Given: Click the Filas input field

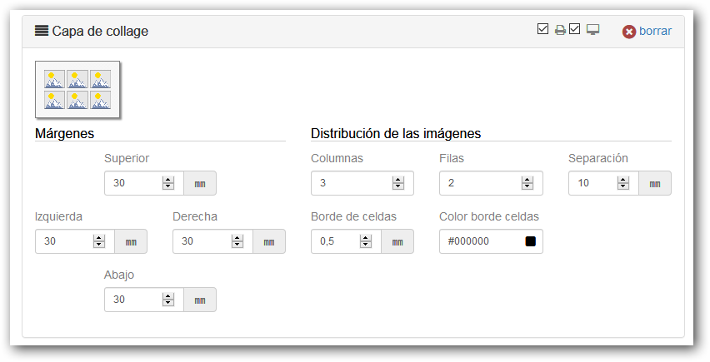Looking at the screenshot, I should pyautogui.click(x=491, y=183).
